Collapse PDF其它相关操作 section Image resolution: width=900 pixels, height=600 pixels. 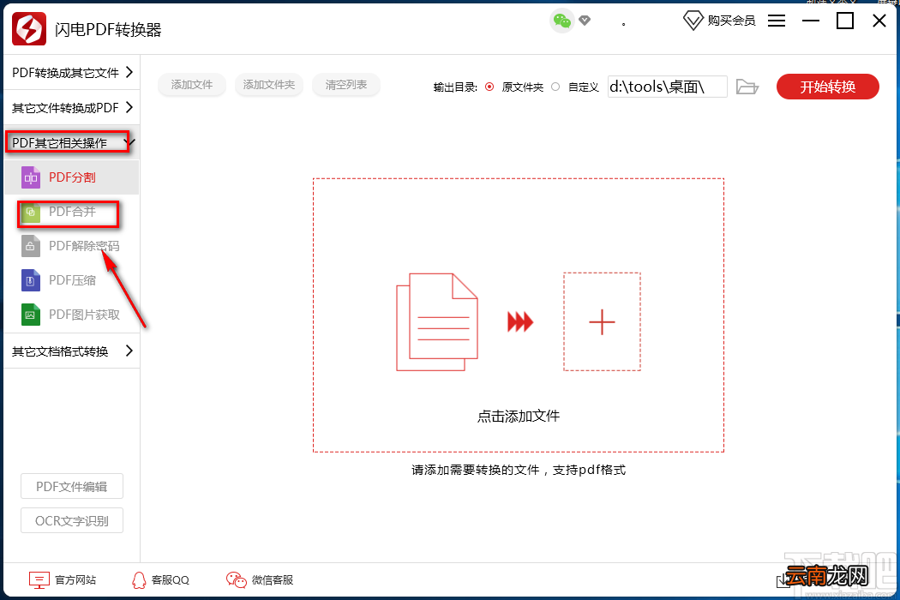(72, 142)
